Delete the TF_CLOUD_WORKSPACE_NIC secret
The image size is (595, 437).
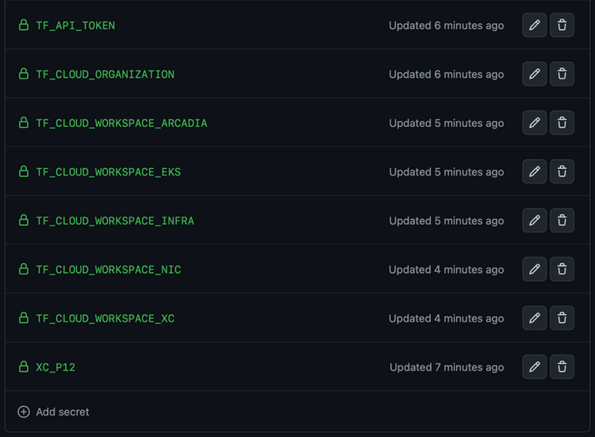coord(562,270)
